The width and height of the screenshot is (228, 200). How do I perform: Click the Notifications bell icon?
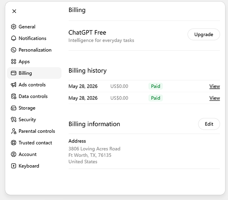[14, 38]
